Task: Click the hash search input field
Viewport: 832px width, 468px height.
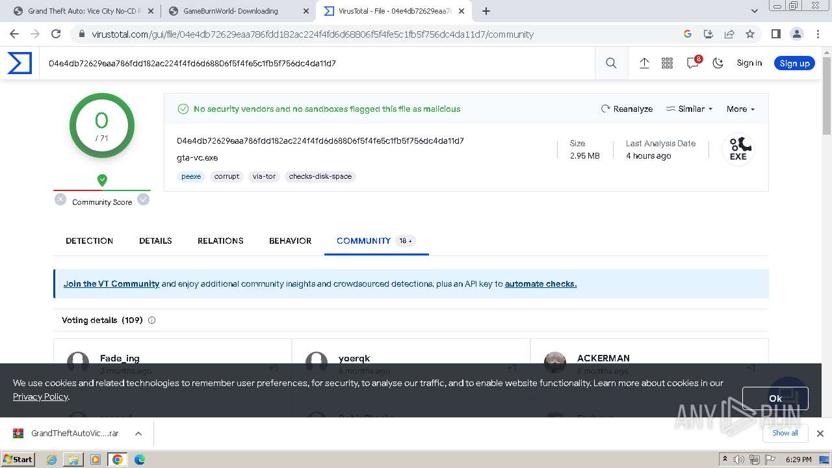Action: pyautogui.click(x=318, y=63)
